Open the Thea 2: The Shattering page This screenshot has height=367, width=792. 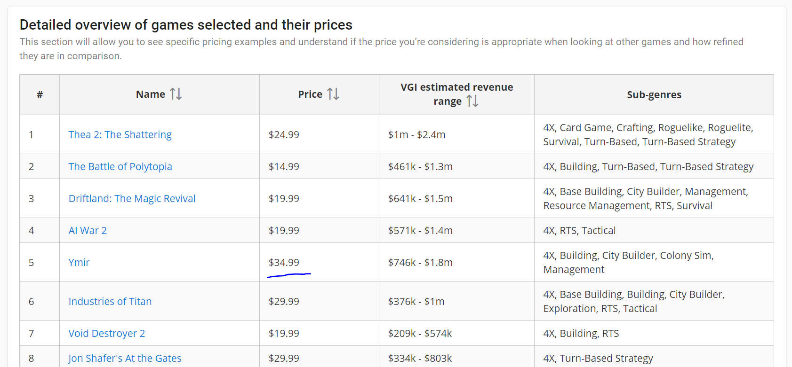(120, 134)
